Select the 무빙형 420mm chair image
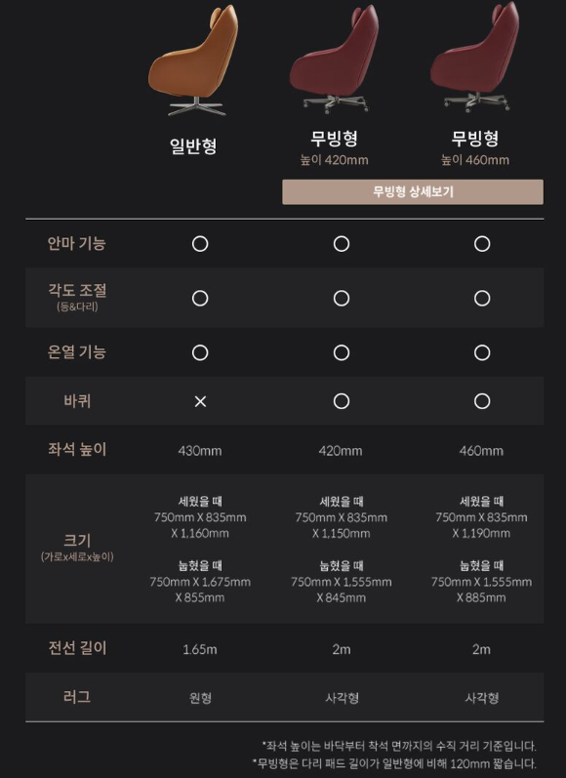Image resolution: width=566 pixels, height=778 pixels. point(336,58)
